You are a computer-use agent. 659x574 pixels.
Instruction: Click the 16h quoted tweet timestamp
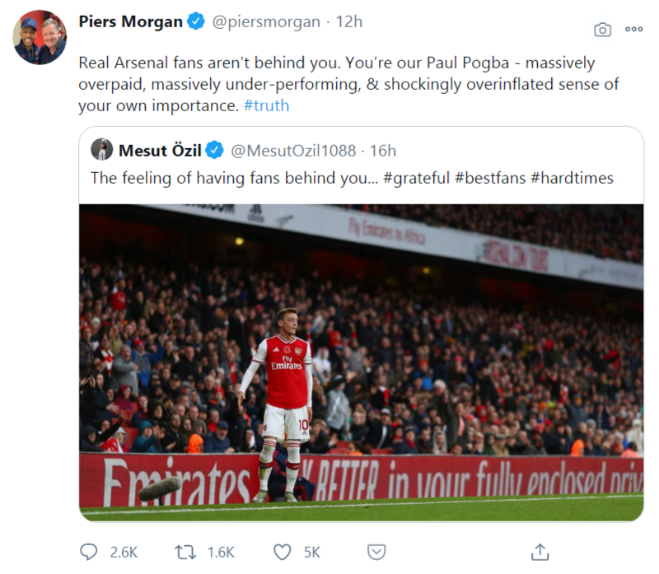pos(383,150)
